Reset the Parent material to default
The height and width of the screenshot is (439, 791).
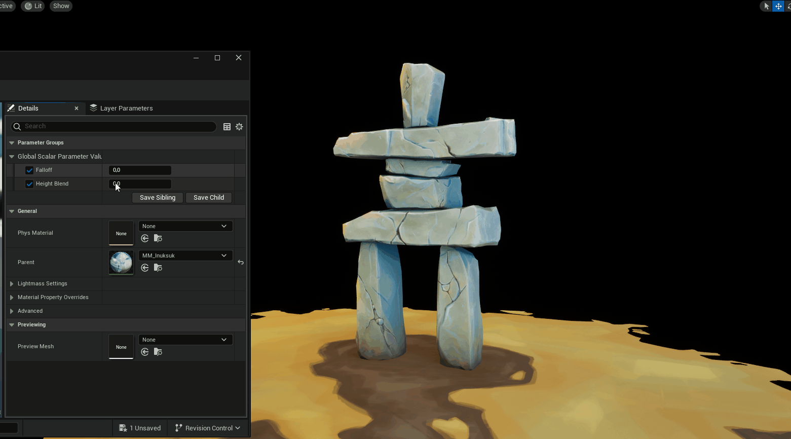241,262
